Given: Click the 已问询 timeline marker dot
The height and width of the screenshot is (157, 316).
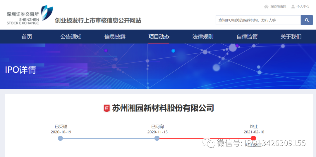Looking at the screenshot, I should [x=157, y=138].
